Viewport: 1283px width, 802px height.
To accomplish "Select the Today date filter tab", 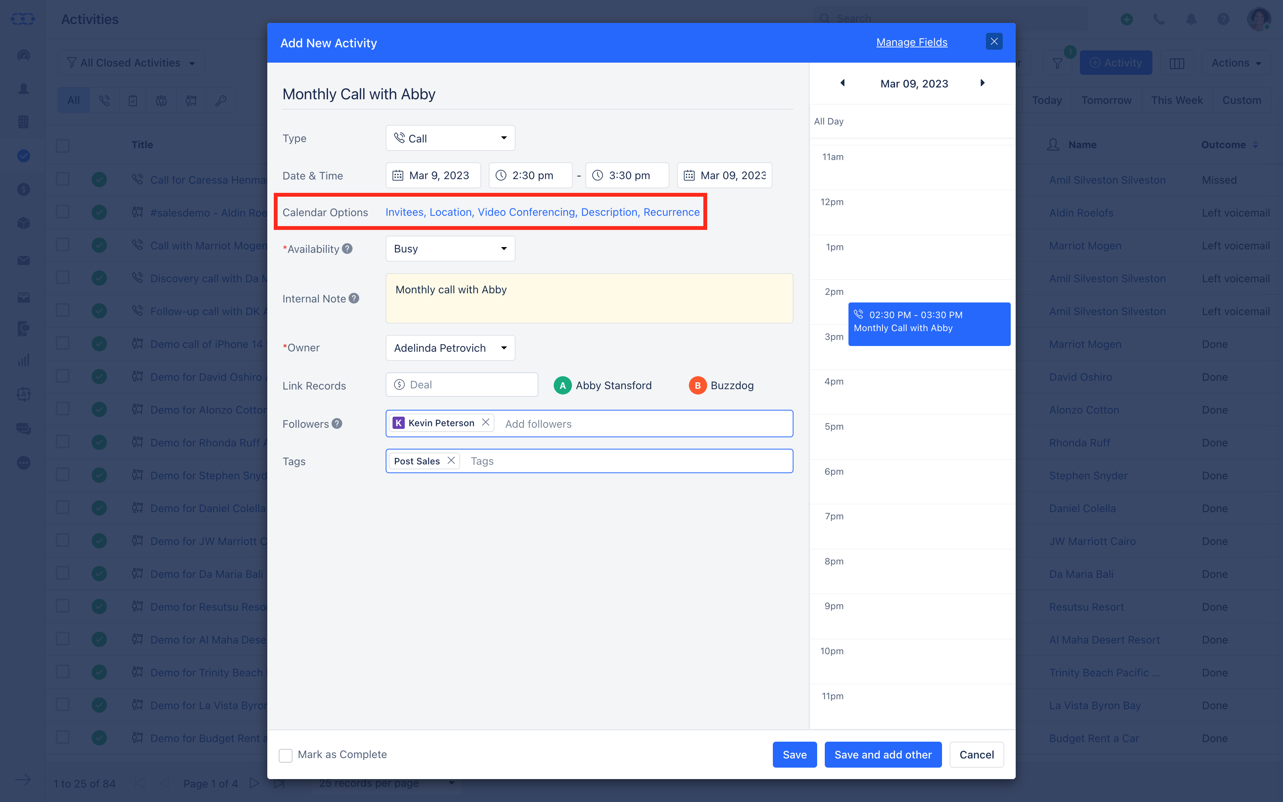I will click(x=1047, y=100).
